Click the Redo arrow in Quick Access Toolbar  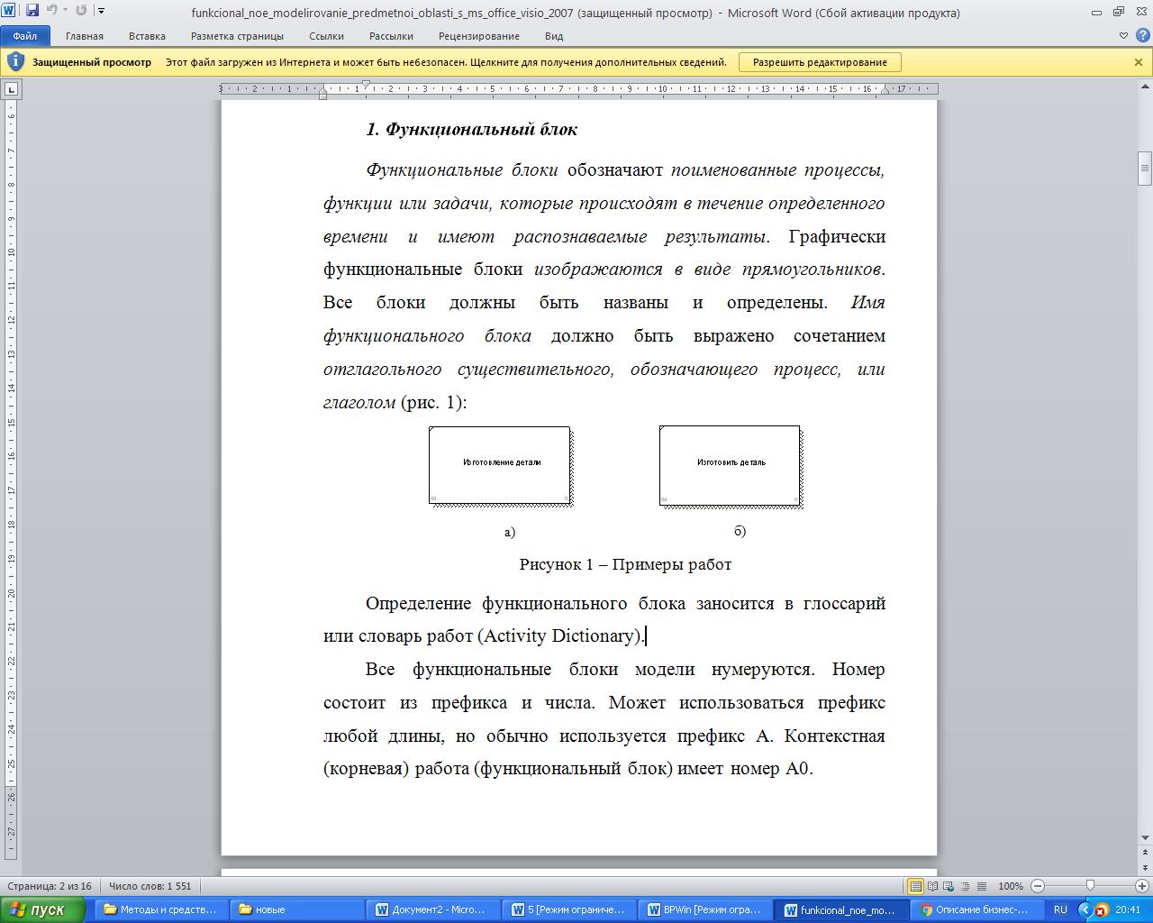[81, 11]
